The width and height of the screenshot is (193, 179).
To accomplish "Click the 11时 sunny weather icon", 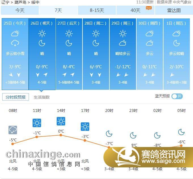I will click(37, 123).
